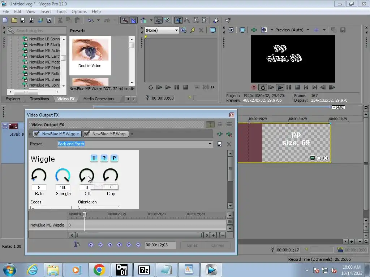Image resolution: width=370 pixels, height=277 pixels.
Task: Click the Wiggle 'P' button
Action: click(114, 158)
